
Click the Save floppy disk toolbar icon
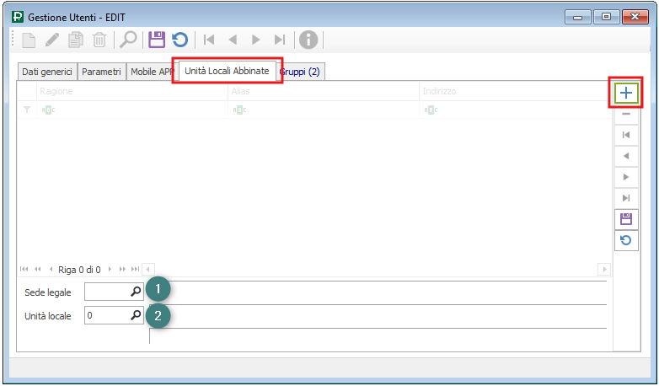point(156,40)
